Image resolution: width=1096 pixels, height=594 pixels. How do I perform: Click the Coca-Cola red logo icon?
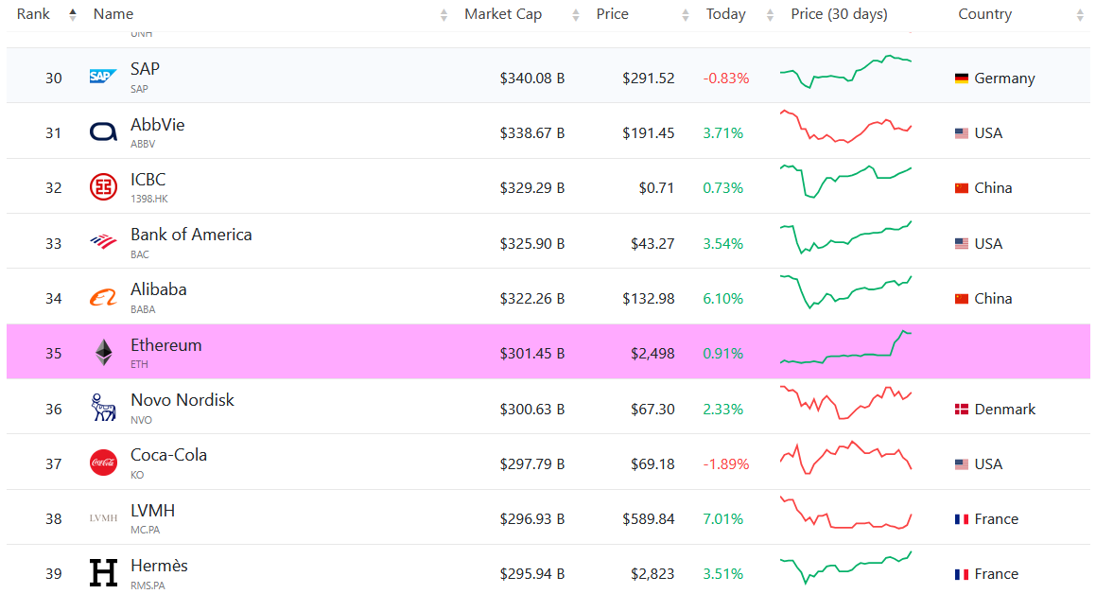coord(103,463)
